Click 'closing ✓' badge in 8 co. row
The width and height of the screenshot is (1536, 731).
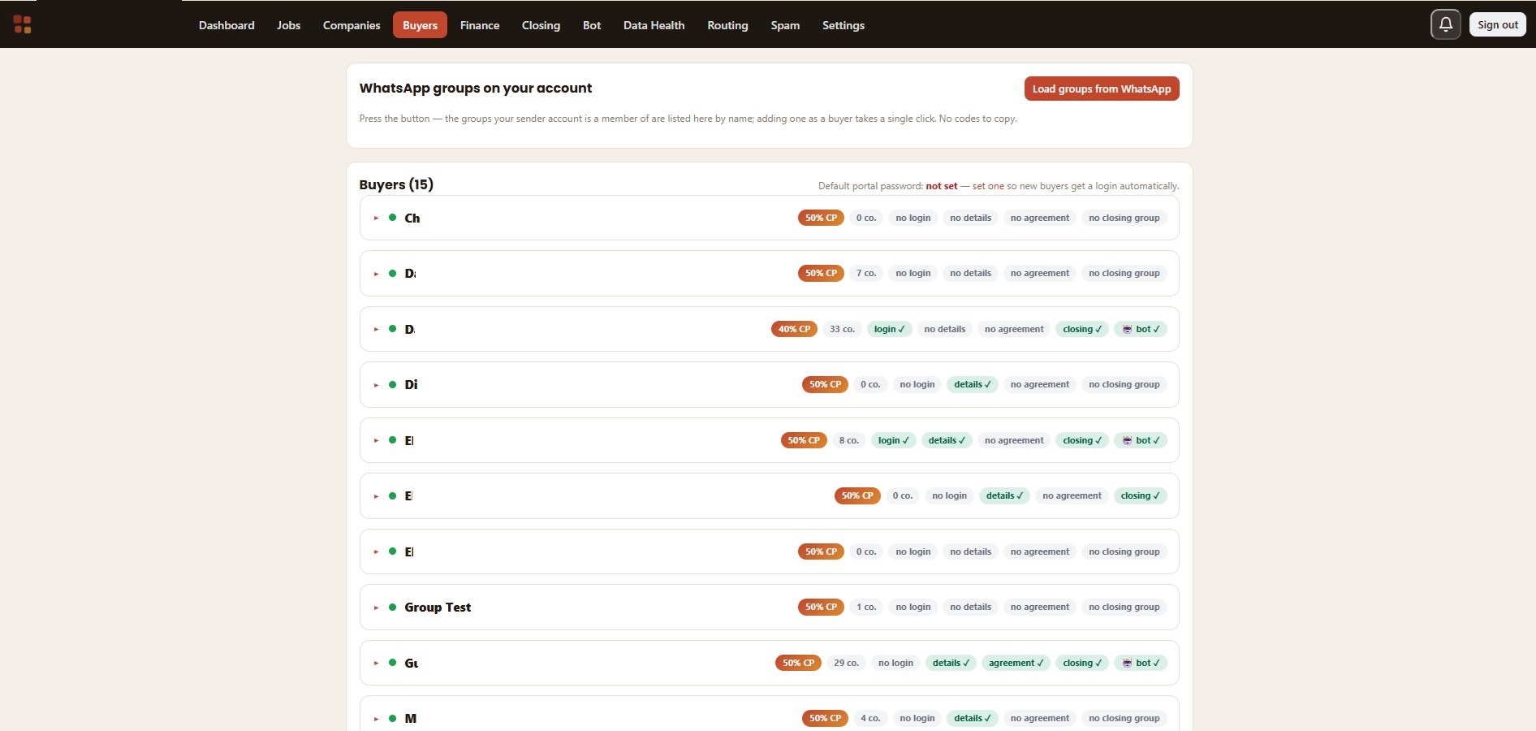1082,440
